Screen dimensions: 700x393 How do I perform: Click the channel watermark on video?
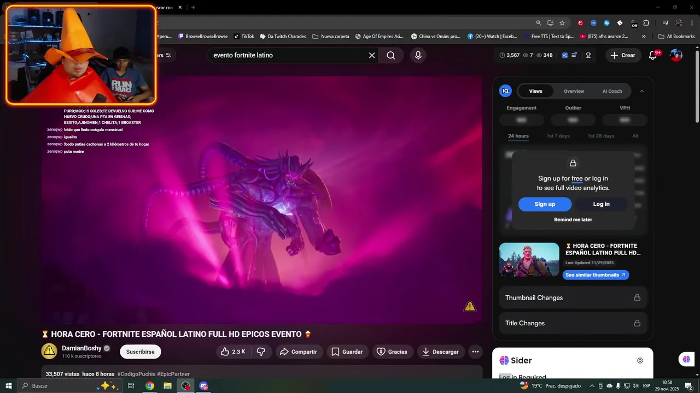pos(470,306)
